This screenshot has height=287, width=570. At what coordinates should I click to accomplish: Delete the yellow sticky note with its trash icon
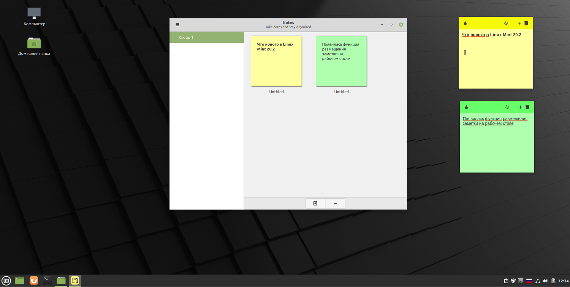coord(526,23)
